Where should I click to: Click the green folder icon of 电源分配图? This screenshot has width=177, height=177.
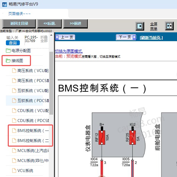pyautogui.click(x=8, y=51)
